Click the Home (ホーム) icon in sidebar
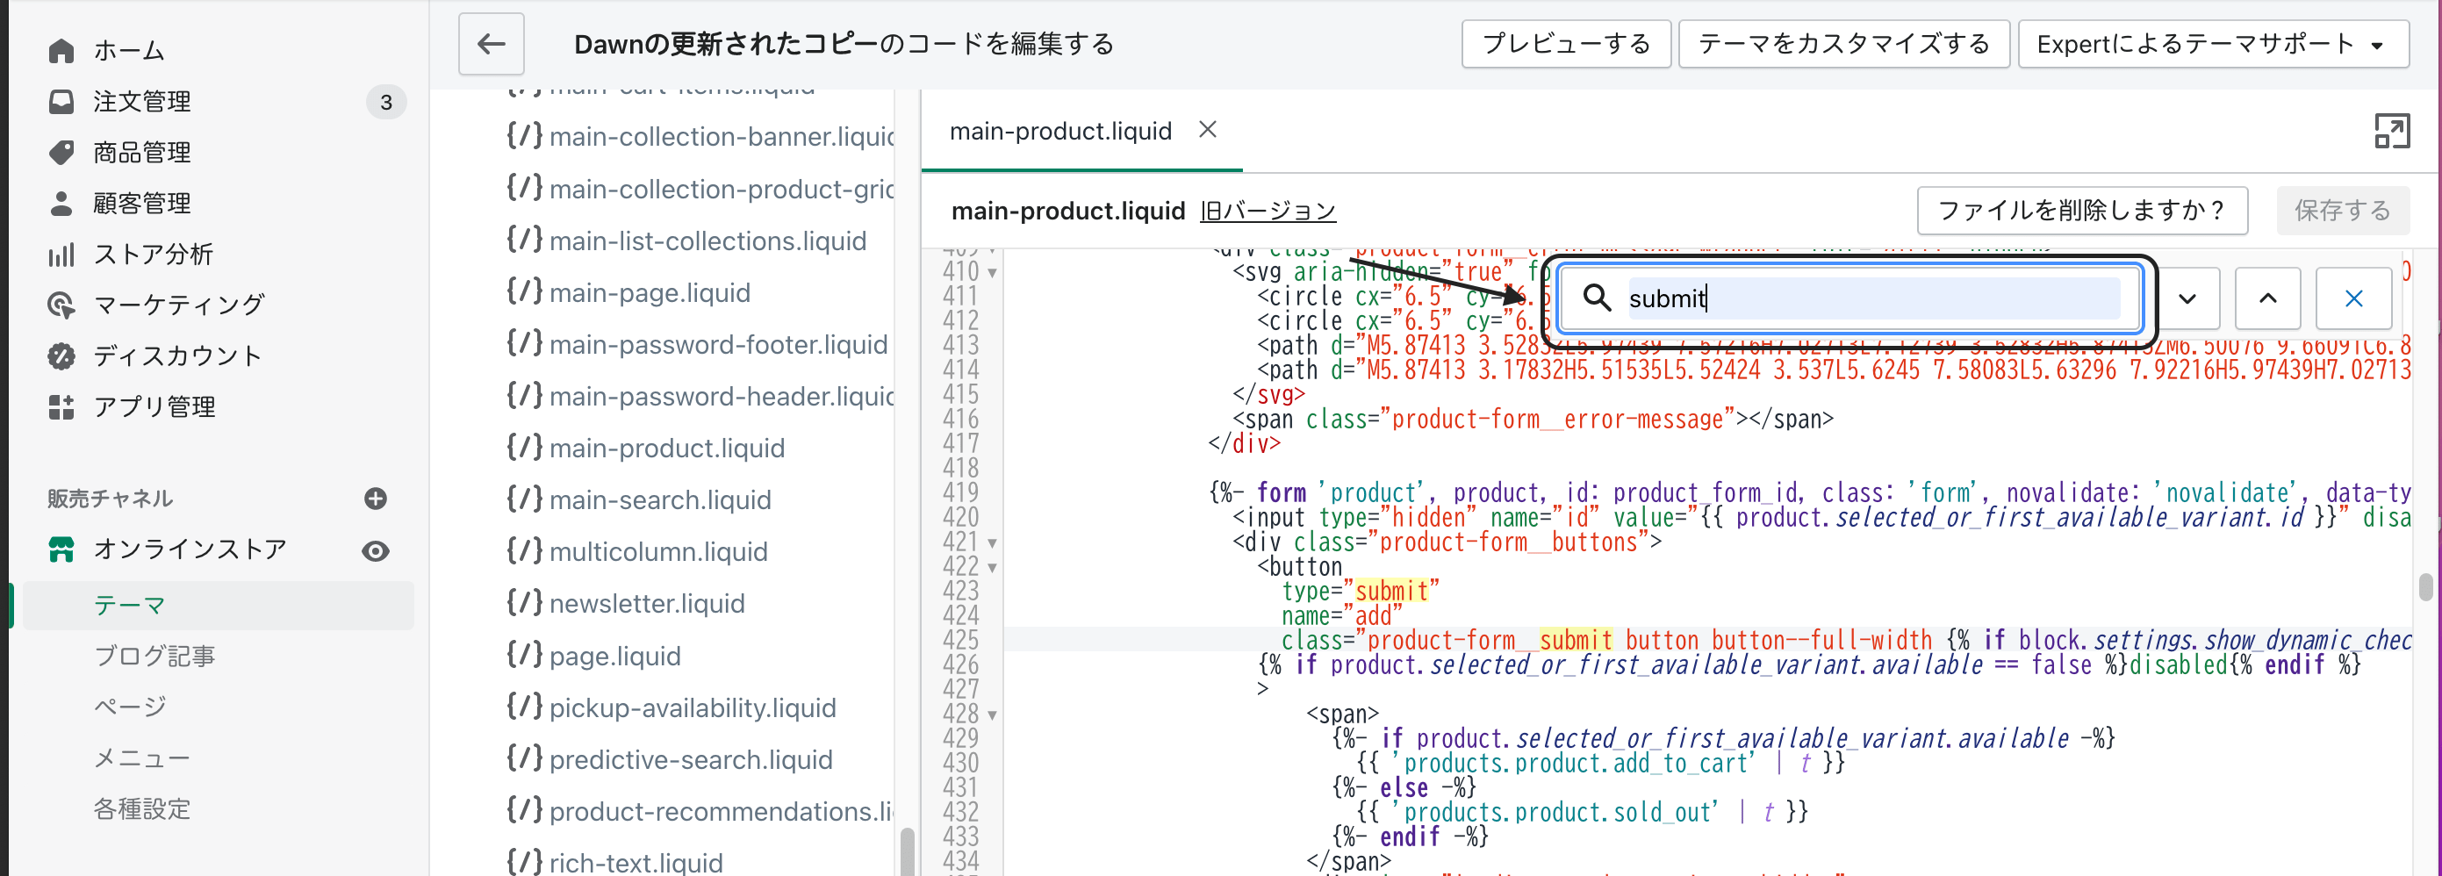Image resolution: width=2442 pixels, height=876 pixels. (61, 50)
